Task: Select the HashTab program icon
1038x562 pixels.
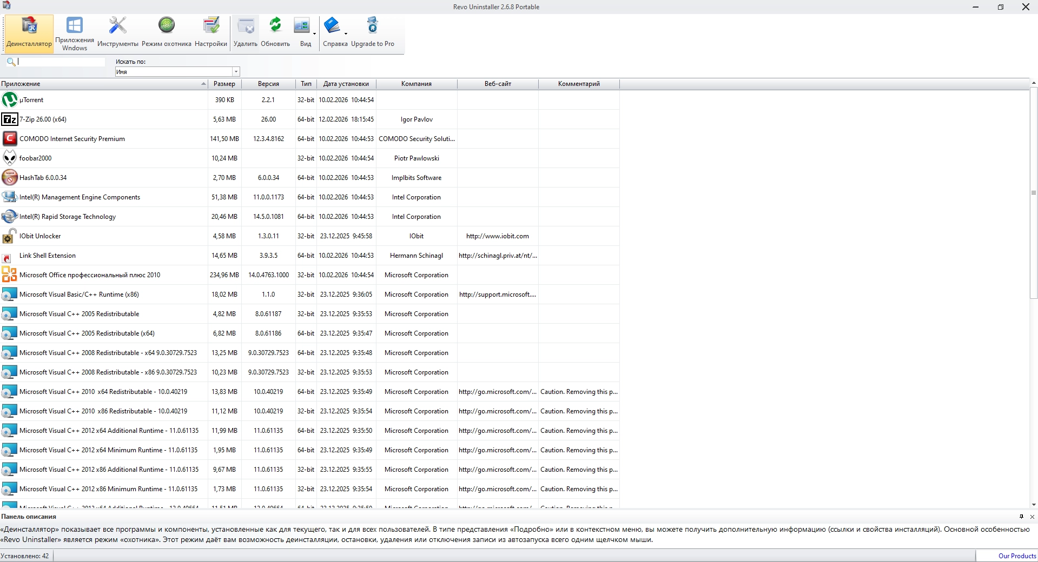Action: pyautogui.click(x=10, y=178)
